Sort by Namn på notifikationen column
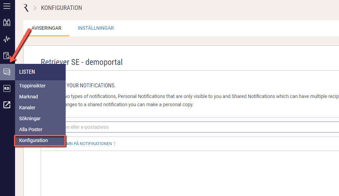339x196 pixels. (91, 144)
